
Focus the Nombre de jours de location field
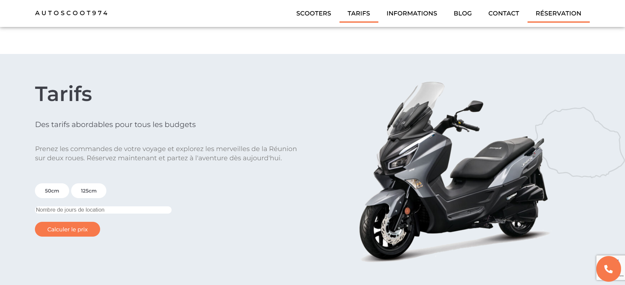click(103, 210)
